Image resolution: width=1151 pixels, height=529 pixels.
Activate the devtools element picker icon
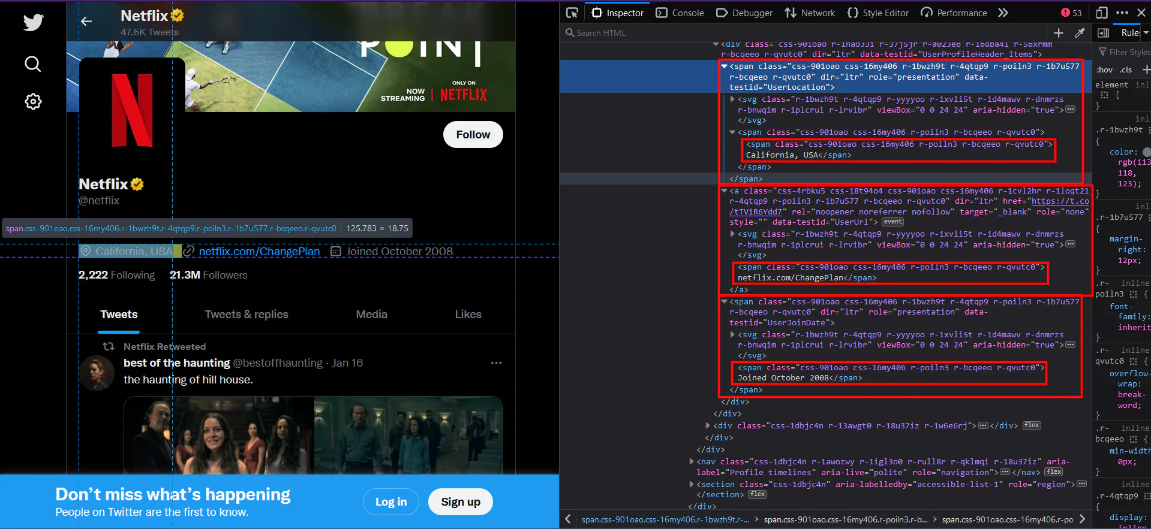click(x=572, y=13)
